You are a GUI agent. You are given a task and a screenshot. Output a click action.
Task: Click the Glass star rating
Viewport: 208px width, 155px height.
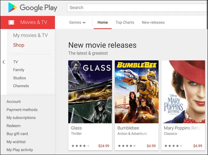point(81,146)
